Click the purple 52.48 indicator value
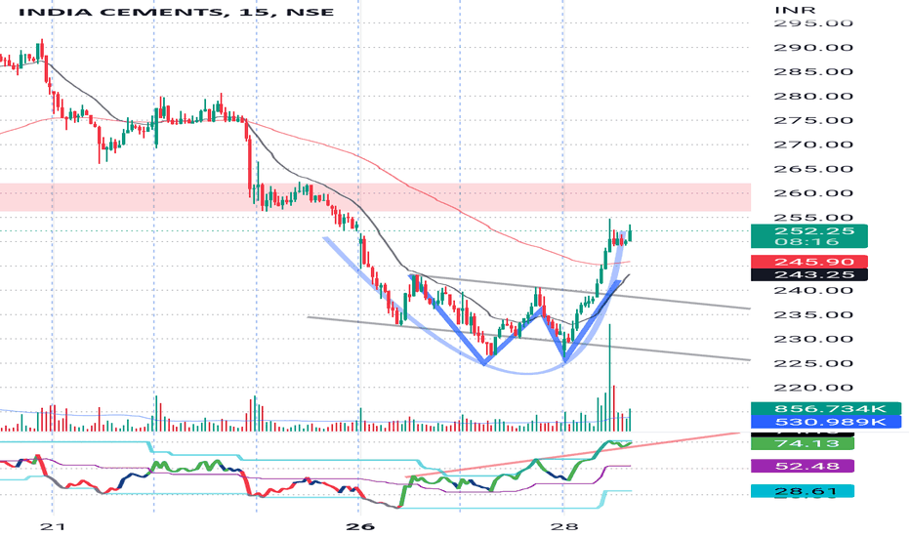Screen dimensions: 910x537 [x=802, y=466]
